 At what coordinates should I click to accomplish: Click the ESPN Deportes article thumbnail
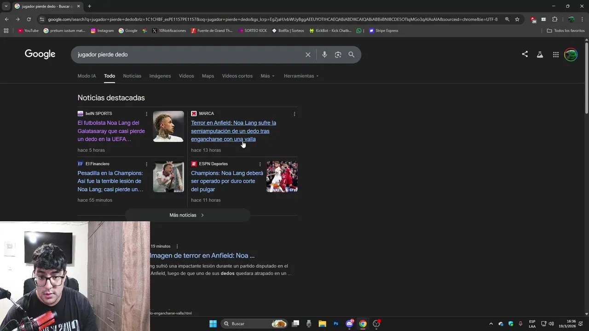tap(282, 177)
